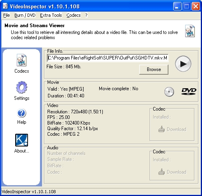Click the video codec Download button
This screenshot has width=202, height=196.
172,129
